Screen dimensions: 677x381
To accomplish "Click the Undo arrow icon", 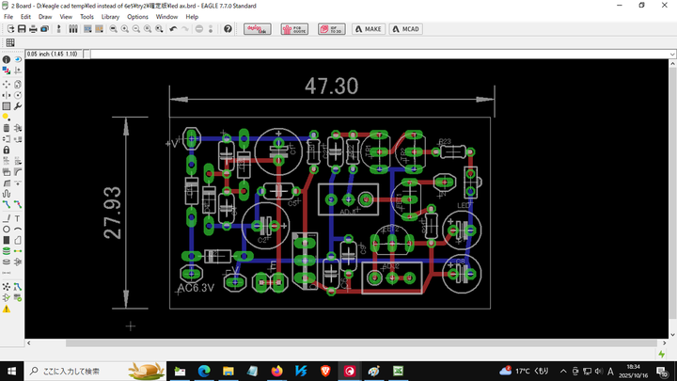I will pos(173,29).
